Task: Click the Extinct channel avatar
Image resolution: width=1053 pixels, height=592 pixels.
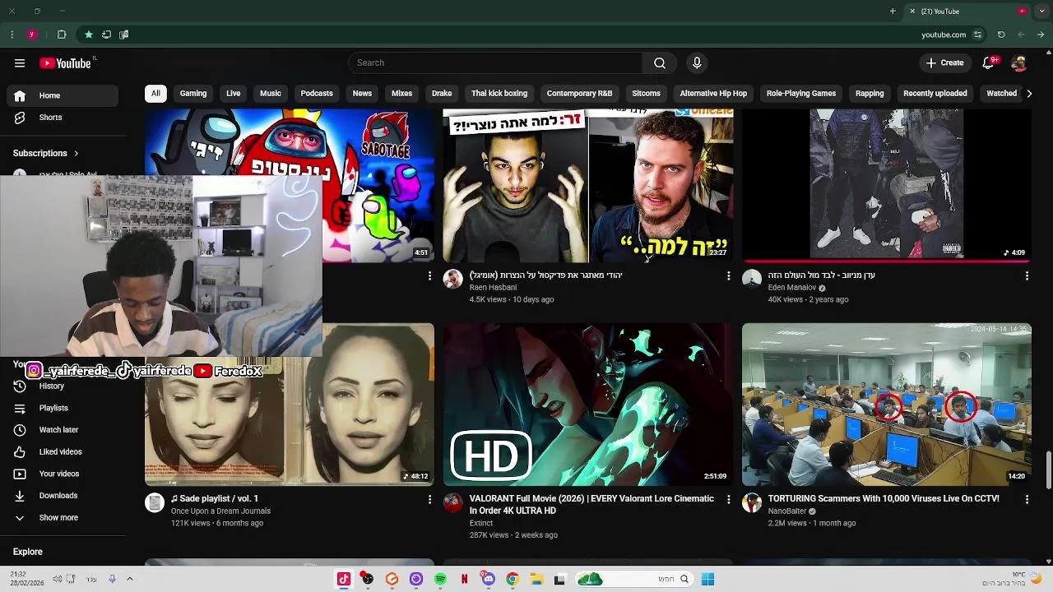Action: point(453,502)
